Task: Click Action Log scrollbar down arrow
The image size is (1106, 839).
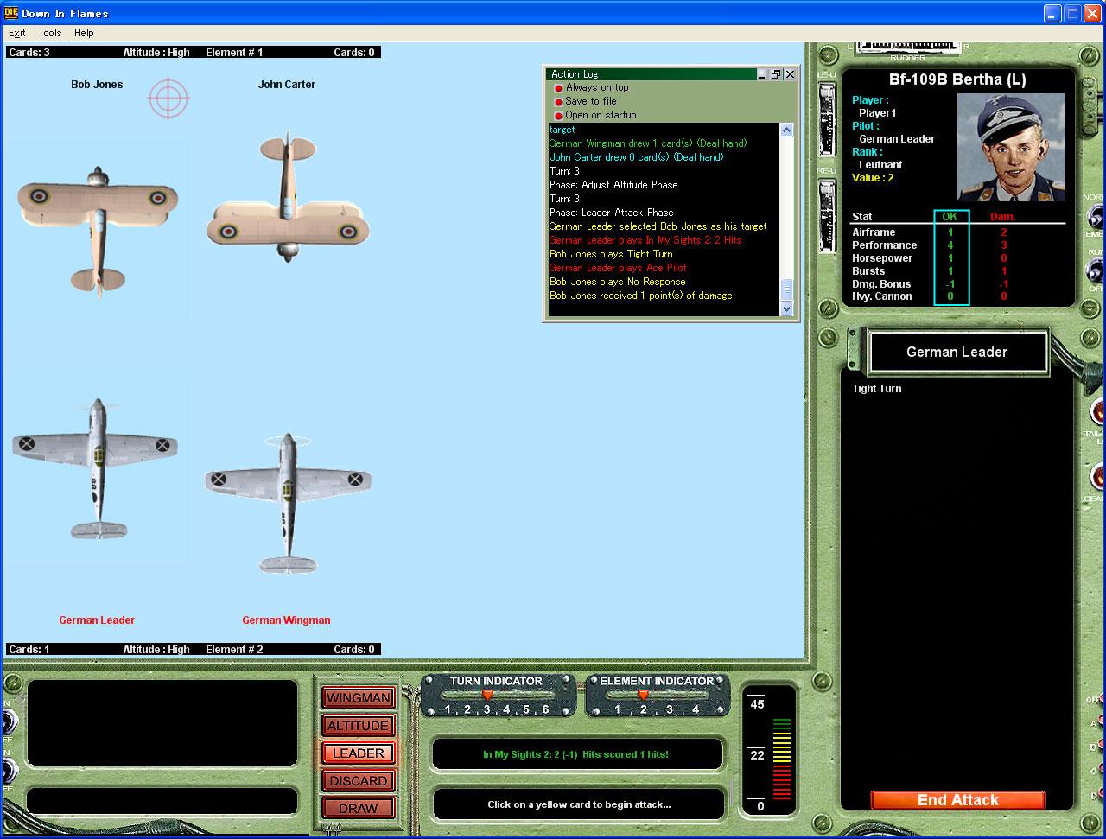Action: point(786,308)
